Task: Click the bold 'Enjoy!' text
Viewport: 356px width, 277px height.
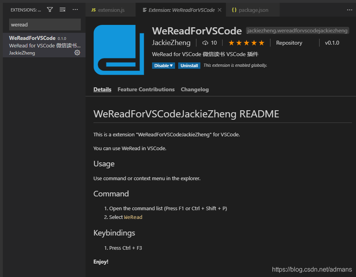Action: 101,262
